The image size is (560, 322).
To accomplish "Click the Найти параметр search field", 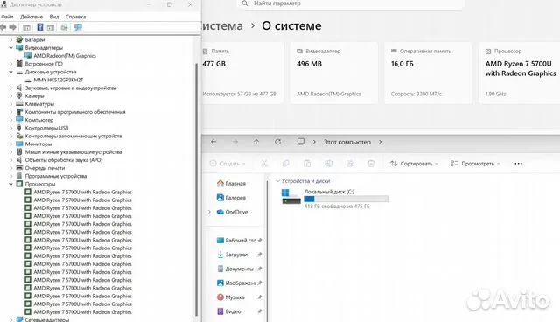I will pyautogui.click(x=350, y=3).
